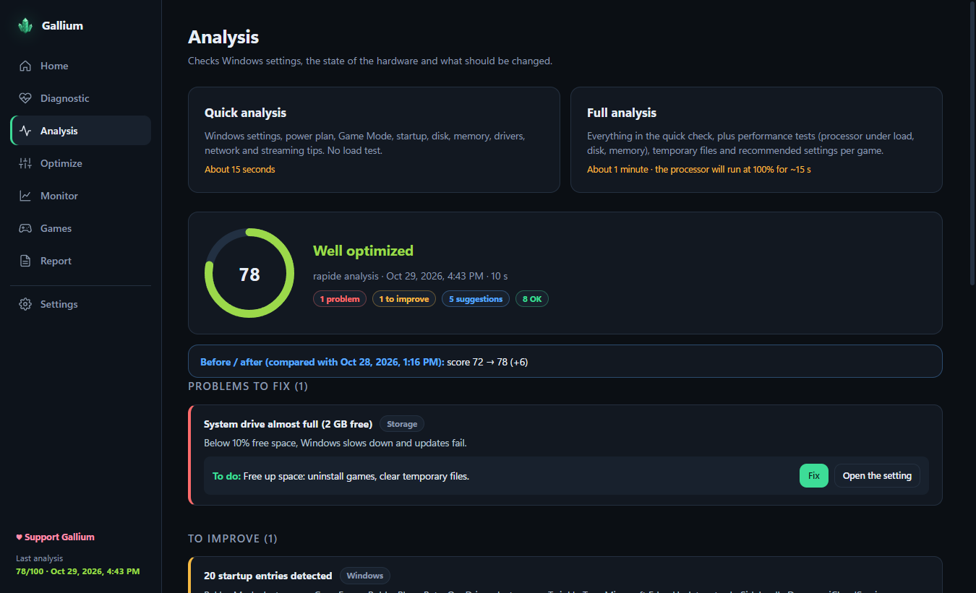The image size is (976, 593).
Task: Click the Open the setting button
Action: click(877, 476)
